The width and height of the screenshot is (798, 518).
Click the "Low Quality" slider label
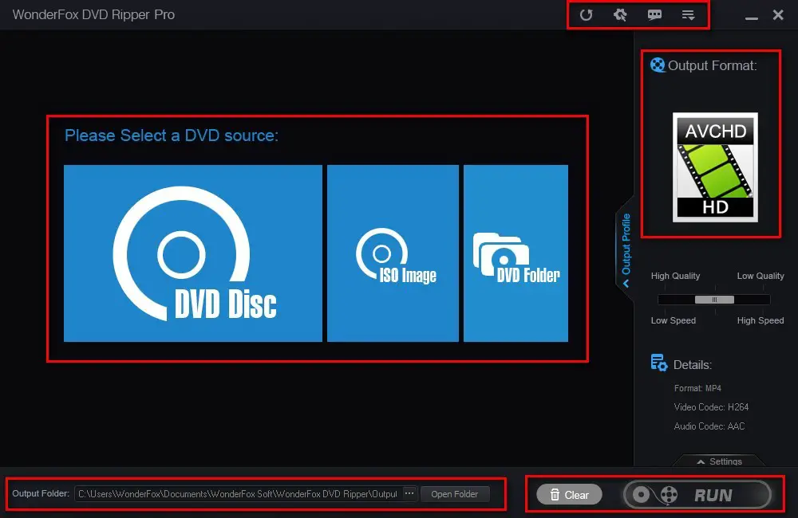[760, 276]
